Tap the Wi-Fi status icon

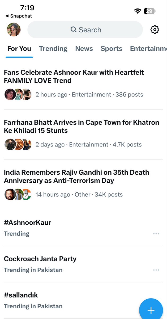(138, 11)
